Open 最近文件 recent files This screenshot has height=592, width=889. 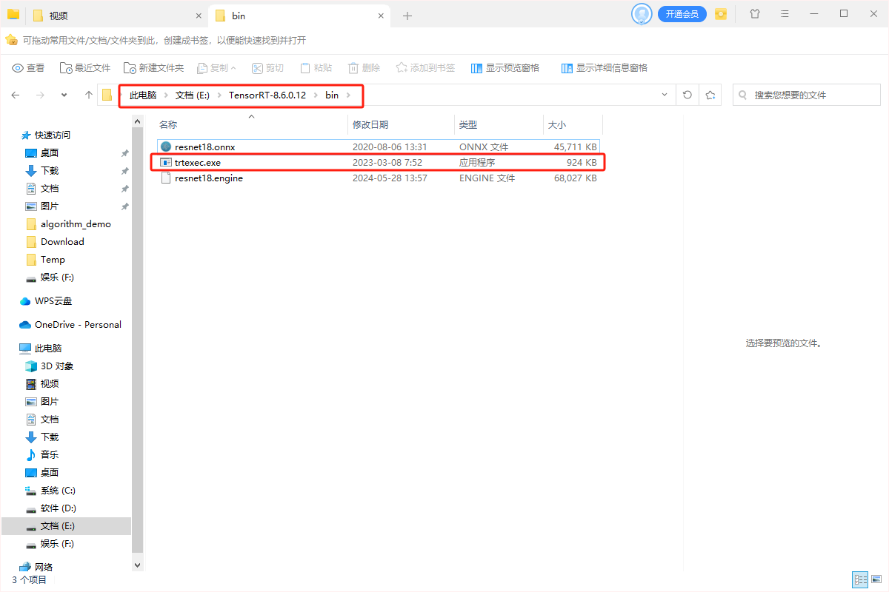[x=85, y=68]
